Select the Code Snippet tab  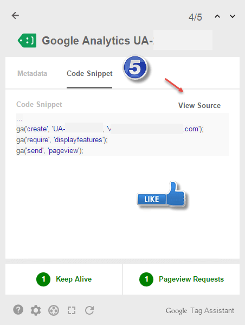89,74
